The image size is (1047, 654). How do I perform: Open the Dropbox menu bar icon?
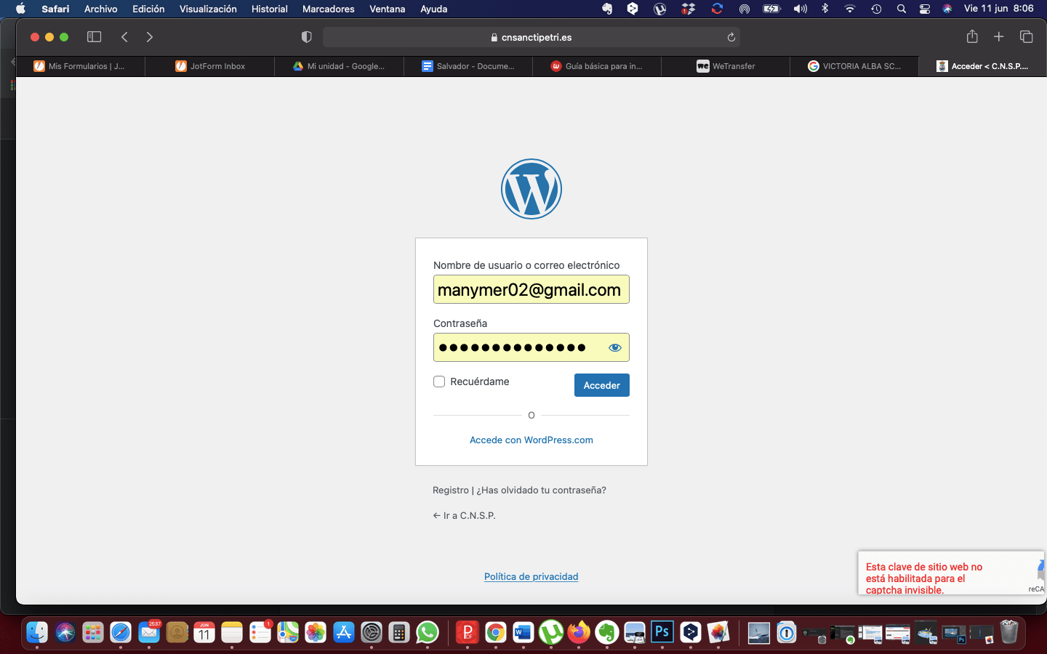click(689, 9)
